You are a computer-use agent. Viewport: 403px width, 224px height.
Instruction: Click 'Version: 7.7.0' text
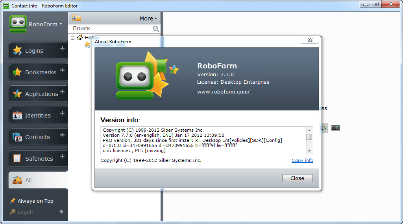(x=215, y=75)
